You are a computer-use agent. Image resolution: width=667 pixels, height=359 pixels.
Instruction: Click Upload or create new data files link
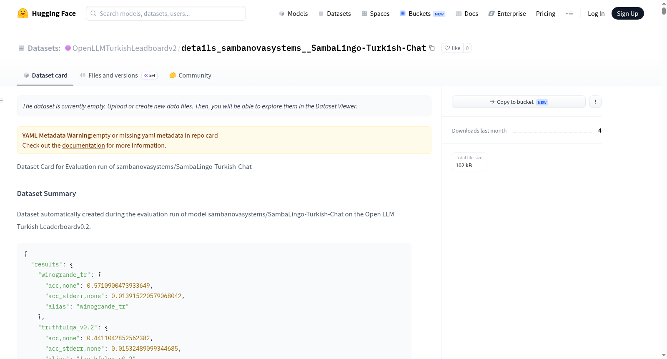tap(150, 106)
